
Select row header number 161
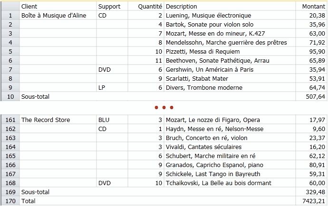10,120
